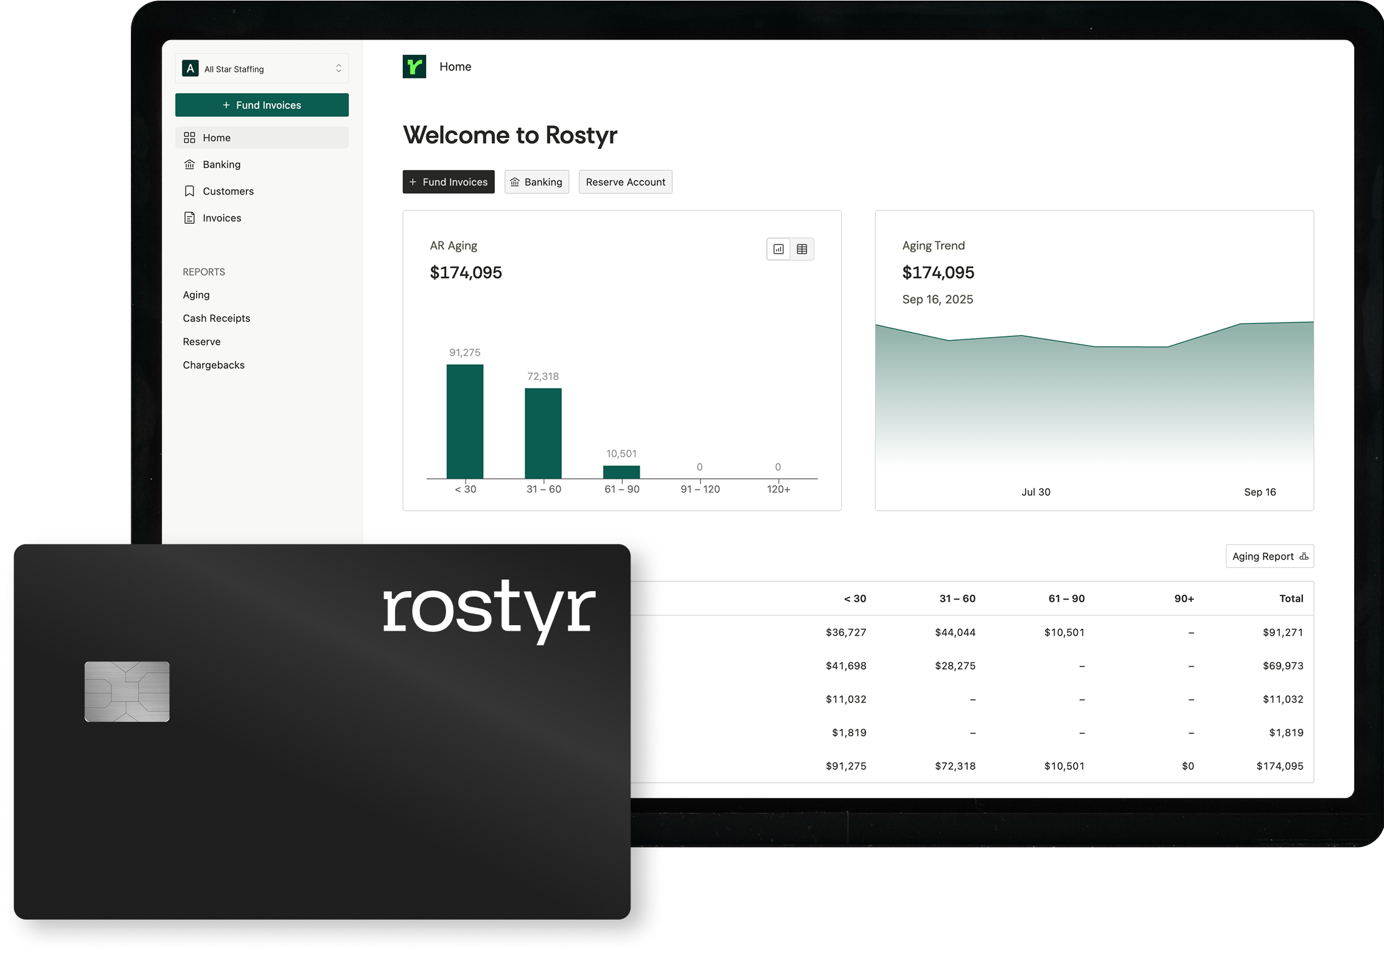
Task: Click the Customers bookmark icon in sidebar
Action: tap(189, 191)
